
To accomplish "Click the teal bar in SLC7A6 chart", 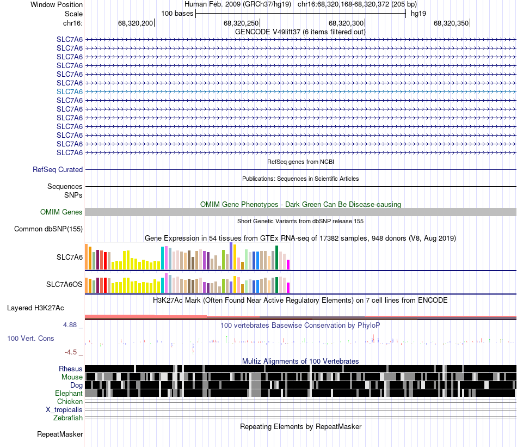I will (162, 258).
